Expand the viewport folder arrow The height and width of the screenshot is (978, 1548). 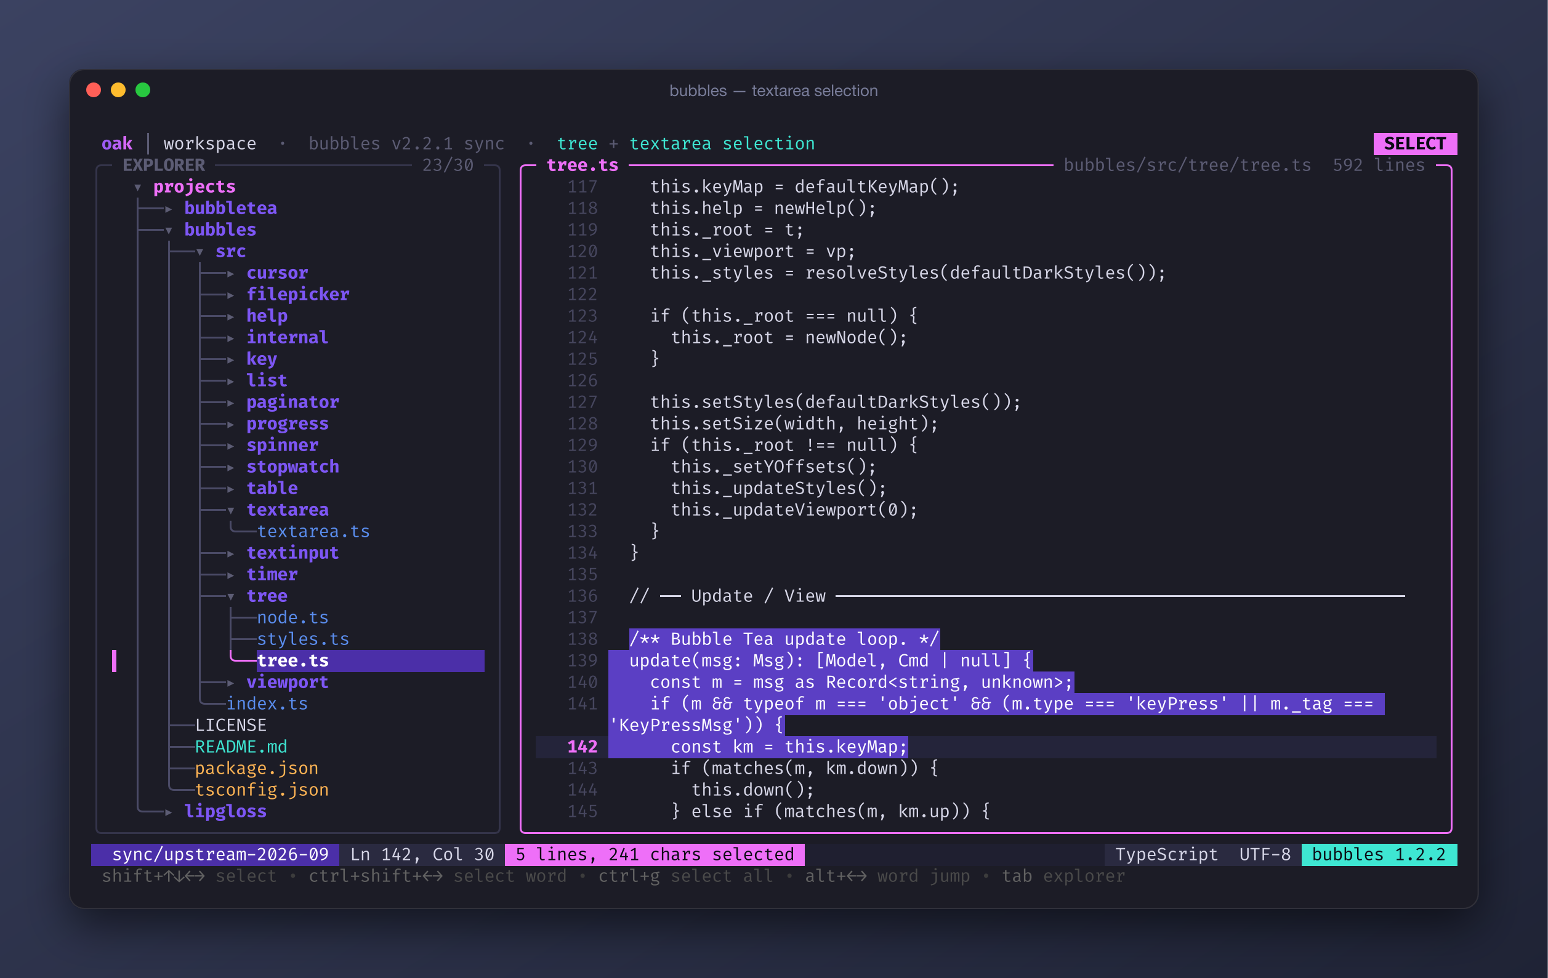click(x=231, y=683)
